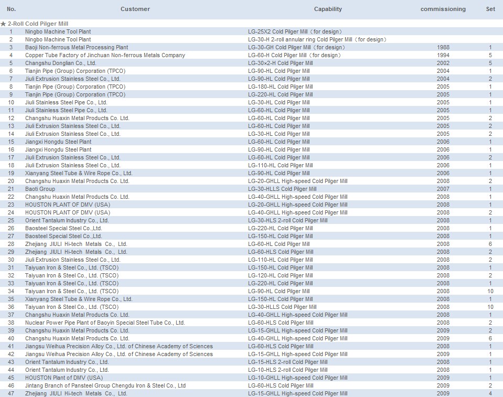Click Baoji Non-ferrous Metal Processing Plant
This screenshot has width=503, height=397.
coord(77,47)
